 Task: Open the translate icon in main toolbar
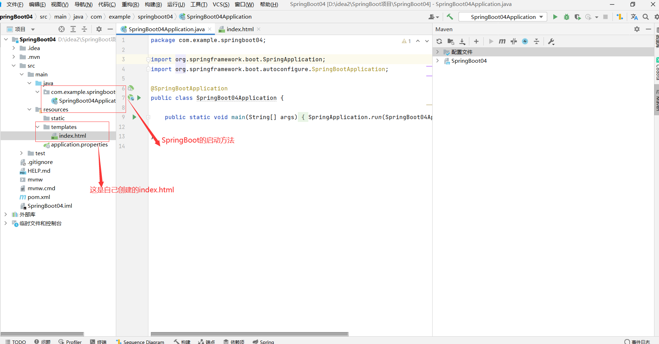tap(634, 17)
